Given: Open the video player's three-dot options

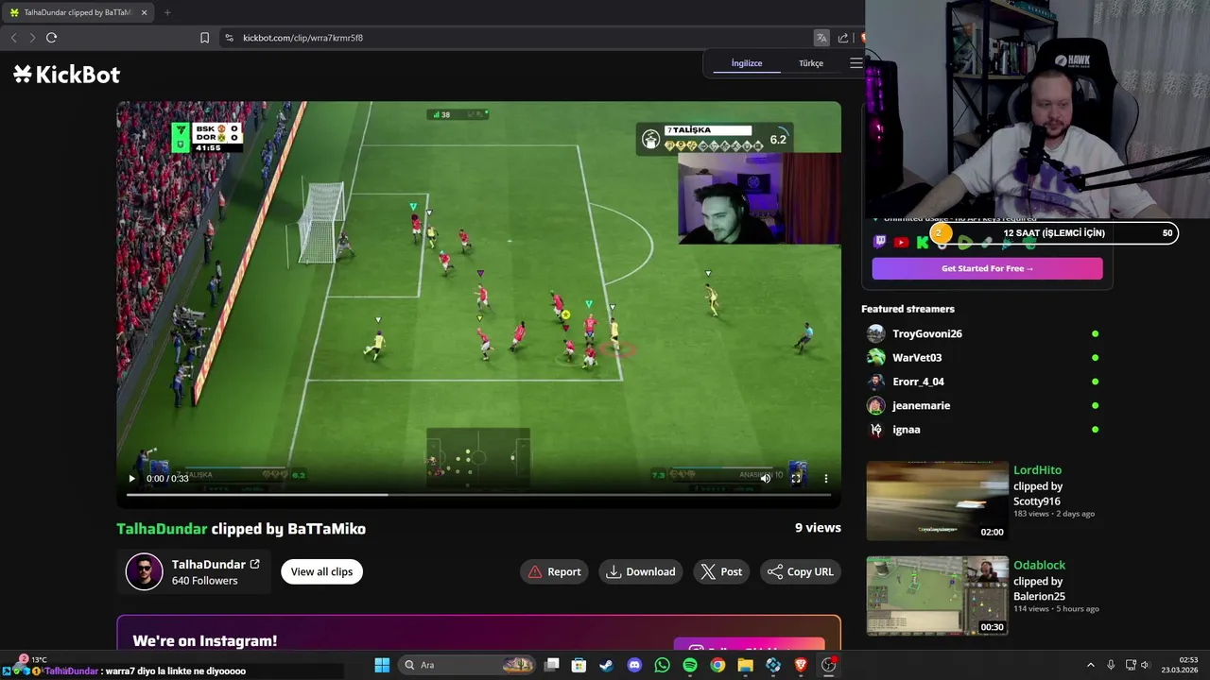Looking at the screenshot, I should [825, 479].
